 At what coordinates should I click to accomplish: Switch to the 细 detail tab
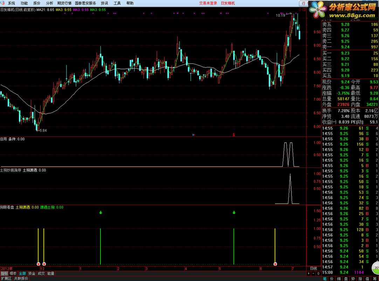[x=339, y=279]
